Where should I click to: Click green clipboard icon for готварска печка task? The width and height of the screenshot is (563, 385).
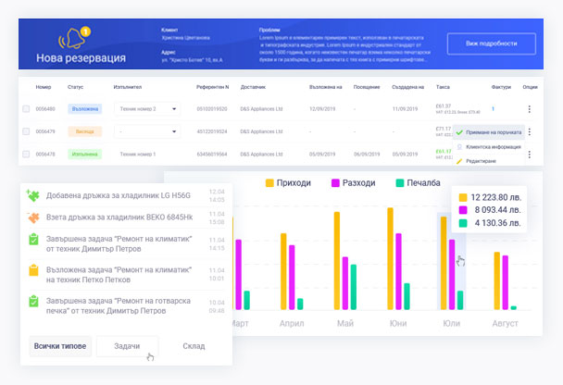(33, 301)
